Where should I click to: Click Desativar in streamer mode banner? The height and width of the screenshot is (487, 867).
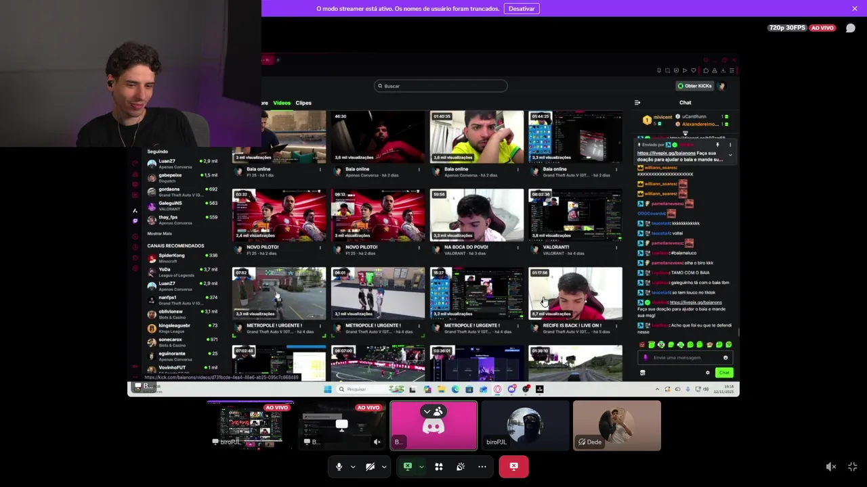[522, 8]
